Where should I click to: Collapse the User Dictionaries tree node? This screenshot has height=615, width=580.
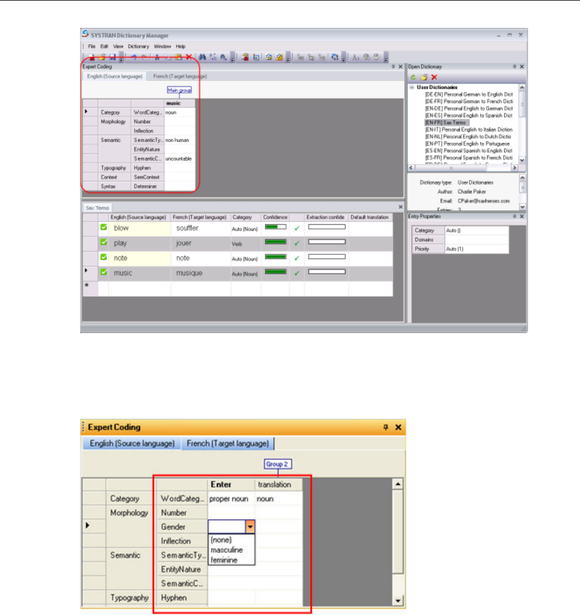tap(412, 87)
